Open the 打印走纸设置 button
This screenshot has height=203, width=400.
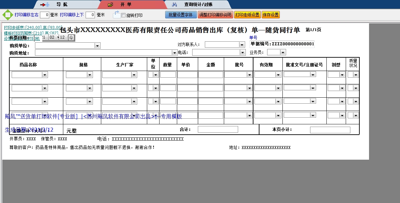247,15
